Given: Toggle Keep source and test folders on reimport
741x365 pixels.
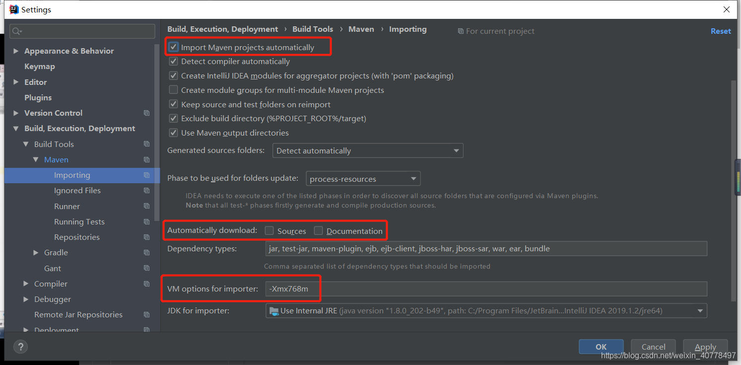Looking at the screenshot, I should (173, 104).
